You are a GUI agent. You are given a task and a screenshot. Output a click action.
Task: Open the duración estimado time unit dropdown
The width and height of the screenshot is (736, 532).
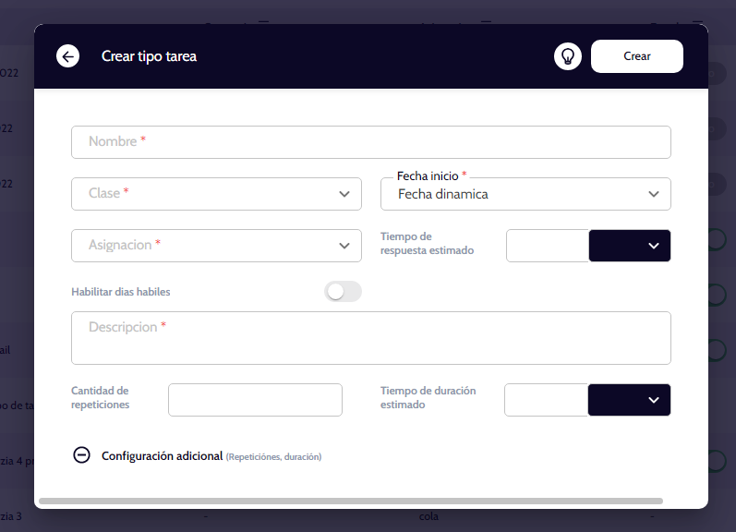pos(629,400)
